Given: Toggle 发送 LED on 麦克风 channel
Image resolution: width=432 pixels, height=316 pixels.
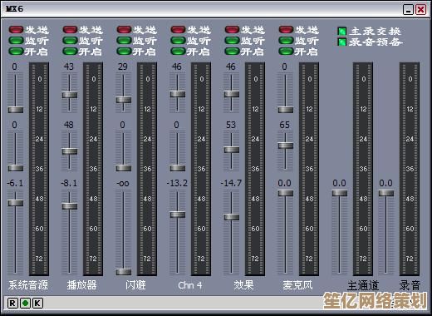Looking at the screenshot, I should [x=286, y=30].
